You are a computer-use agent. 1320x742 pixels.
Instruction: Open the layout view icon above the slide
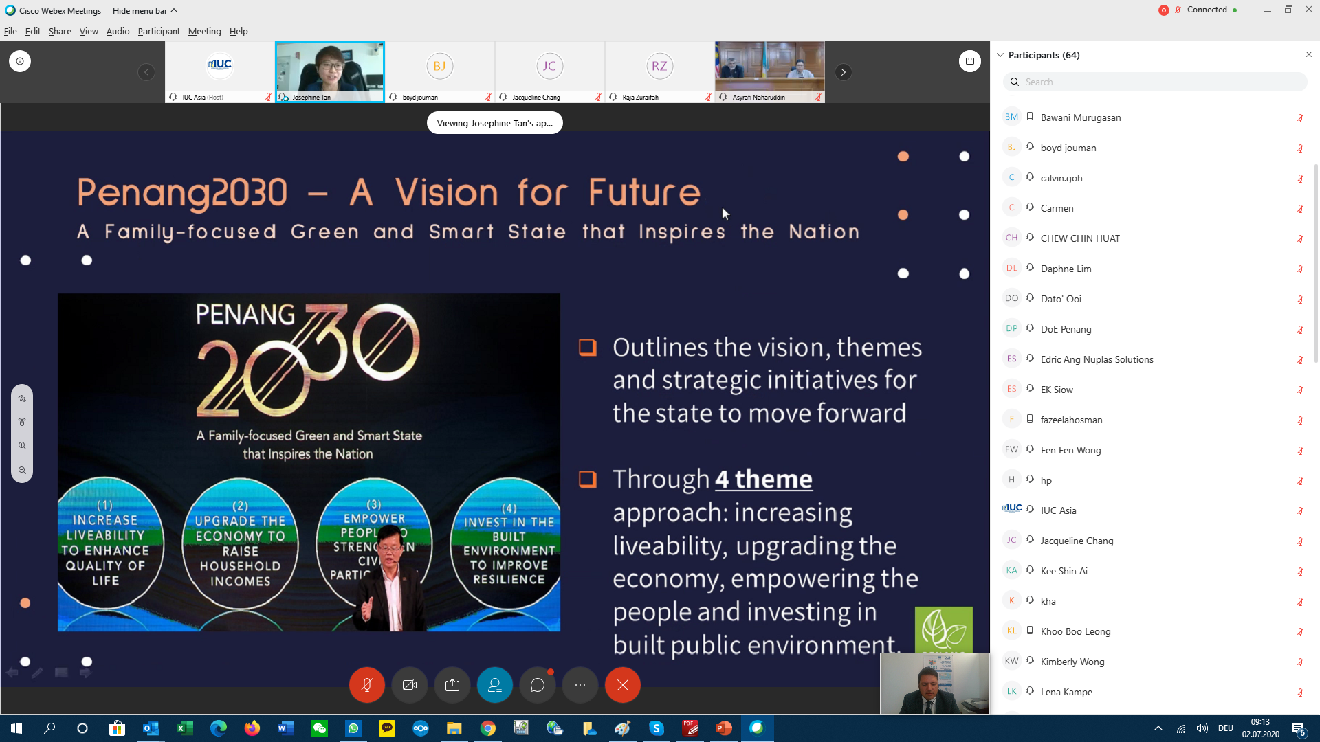coord(969,61)
